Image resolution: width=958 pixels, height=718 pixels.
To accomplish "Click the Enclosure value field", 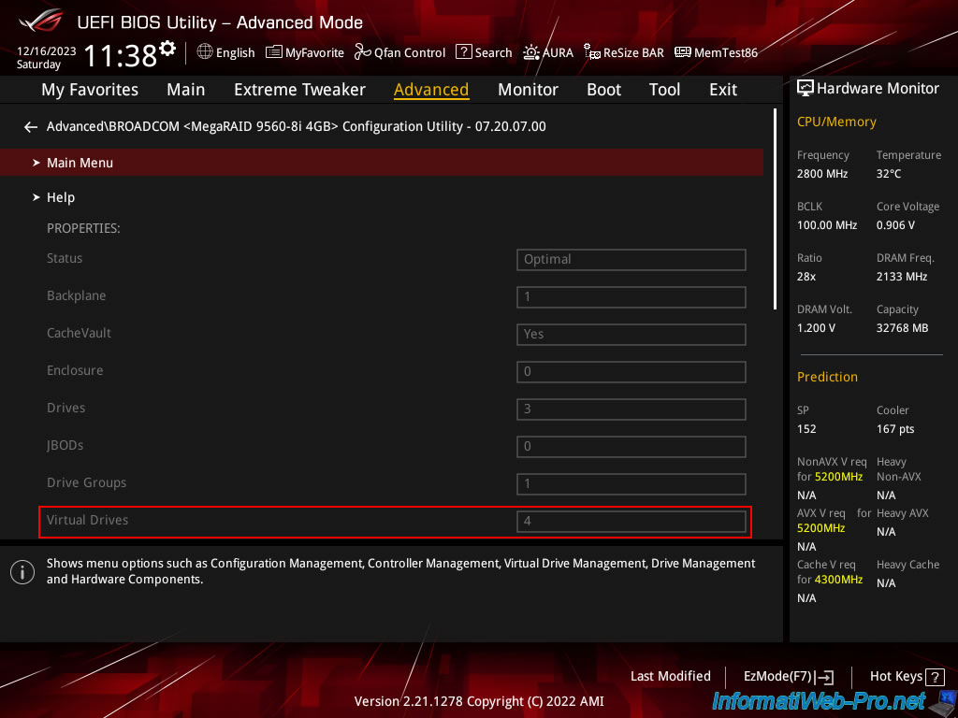I will coord(631,372).
